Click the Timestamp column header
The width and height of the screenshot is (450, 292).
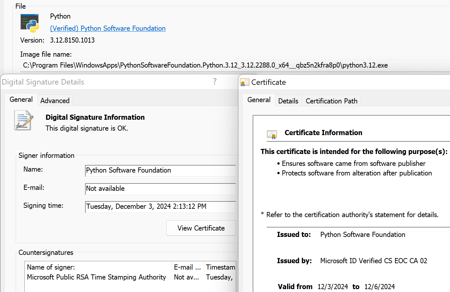tap(220, 267)
